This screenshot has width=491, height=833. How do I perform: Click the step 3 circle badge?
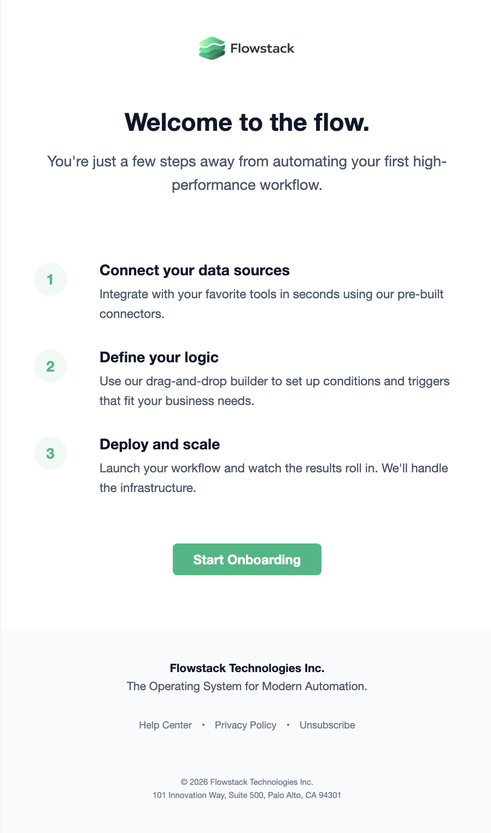coord(50,453)
